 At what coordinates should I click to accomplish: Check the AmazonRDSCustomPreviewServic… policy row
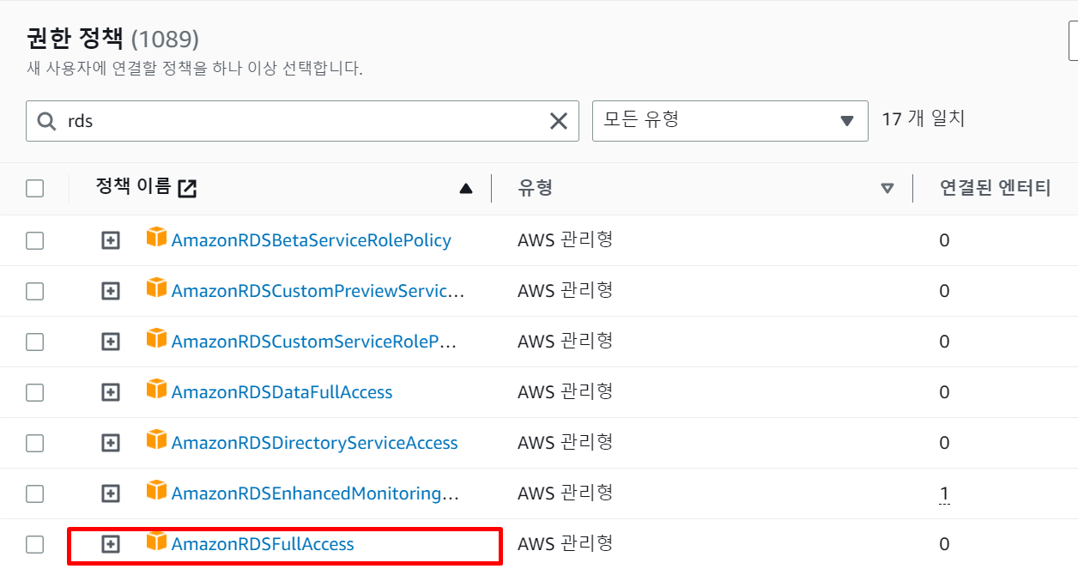[34, 292]
